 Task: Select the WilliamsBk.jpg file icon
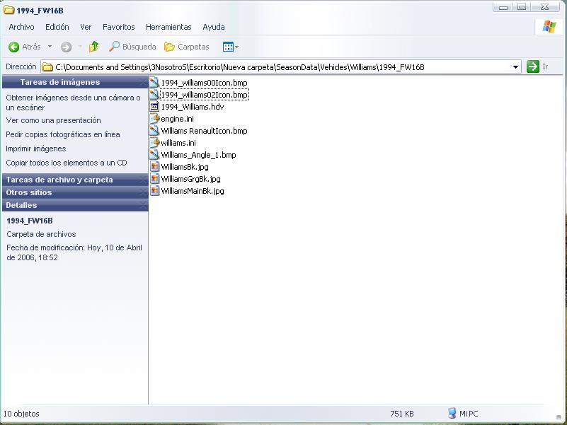pos(155,167)
